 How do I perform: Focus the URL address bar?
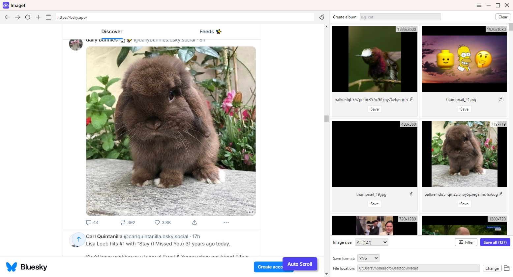coord(185,17)
